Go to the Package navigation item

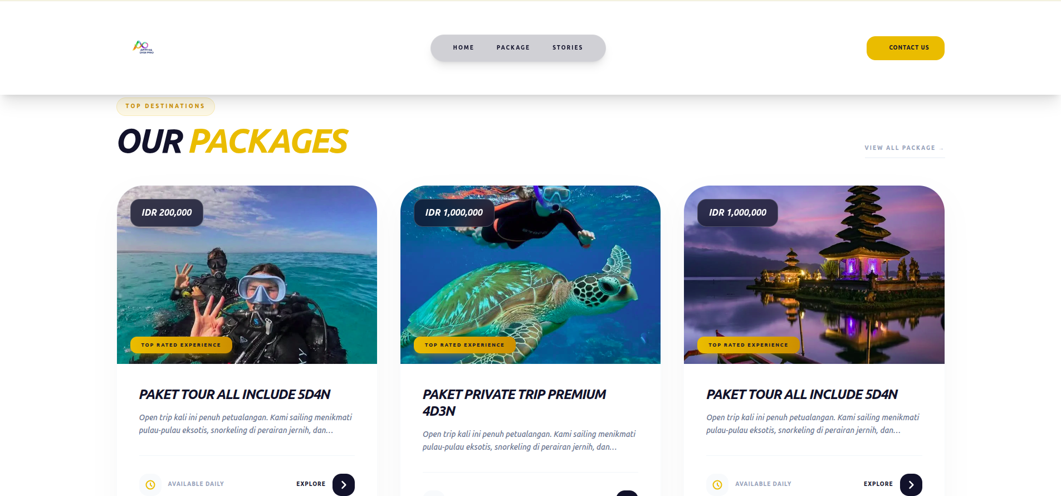tap(513, 48)
